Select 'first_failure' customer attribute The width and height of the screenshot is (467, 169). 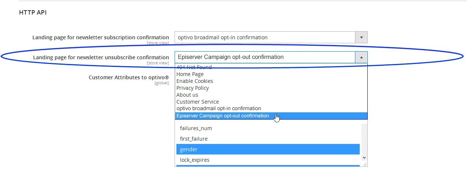coord(268,139)
